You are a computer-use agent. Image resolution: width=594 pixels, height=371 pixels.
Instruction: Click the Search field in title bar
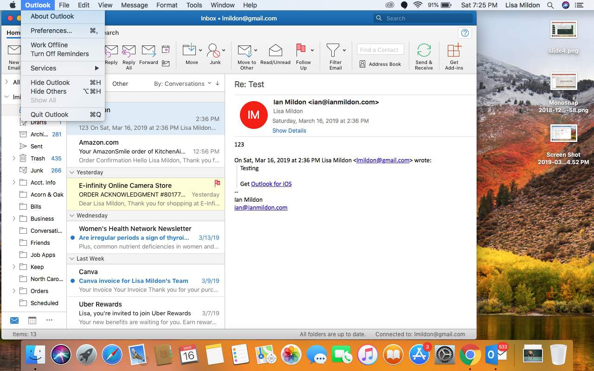[423, 18]
